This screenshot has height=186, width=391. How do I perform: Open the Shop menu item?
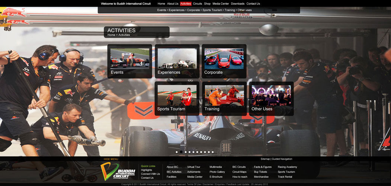point(207,4)
